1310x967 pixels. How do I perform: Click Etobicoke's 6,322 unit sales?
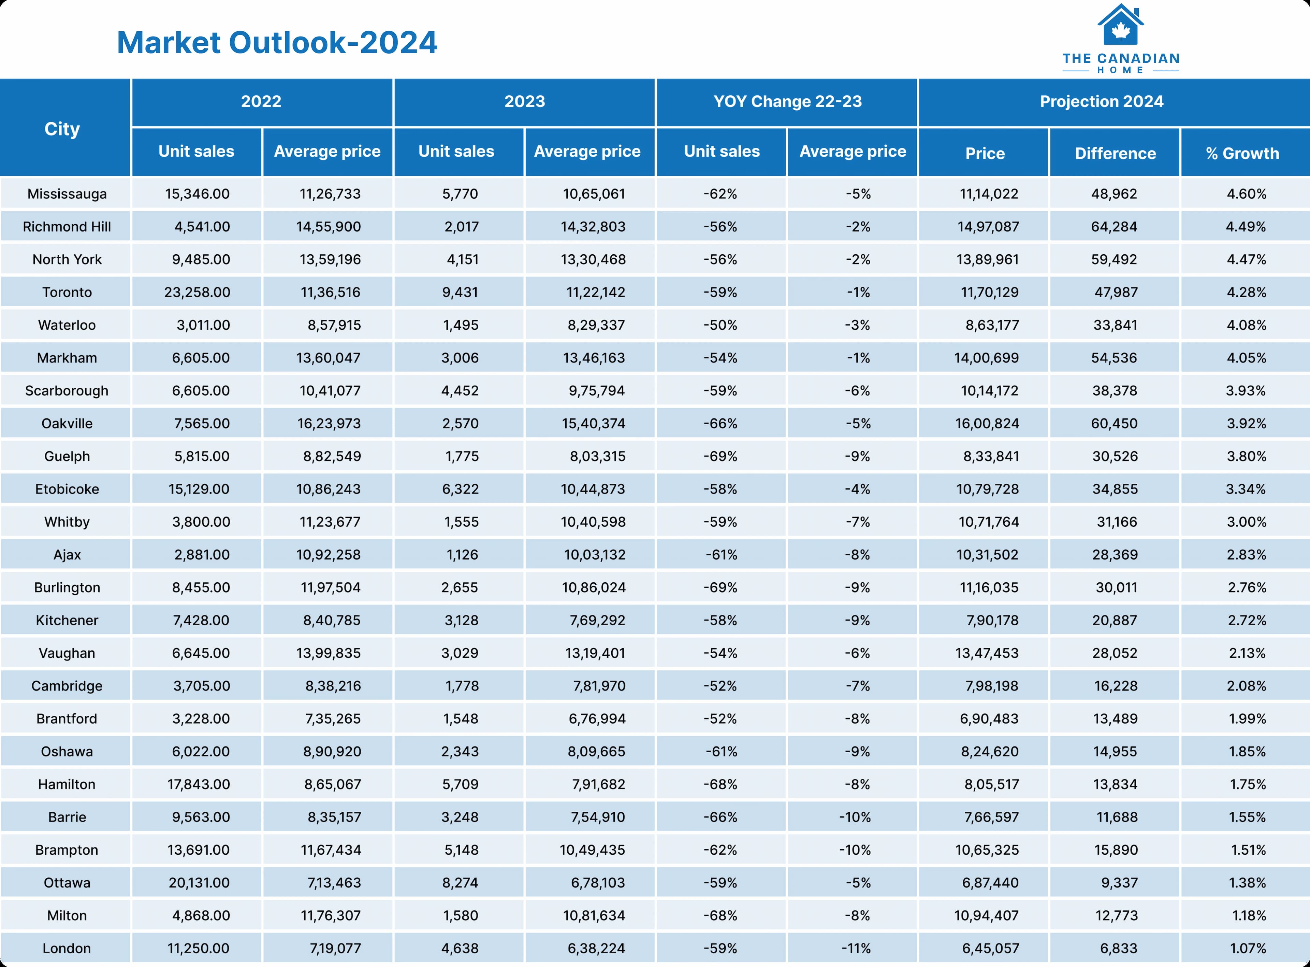coord(461,489)
